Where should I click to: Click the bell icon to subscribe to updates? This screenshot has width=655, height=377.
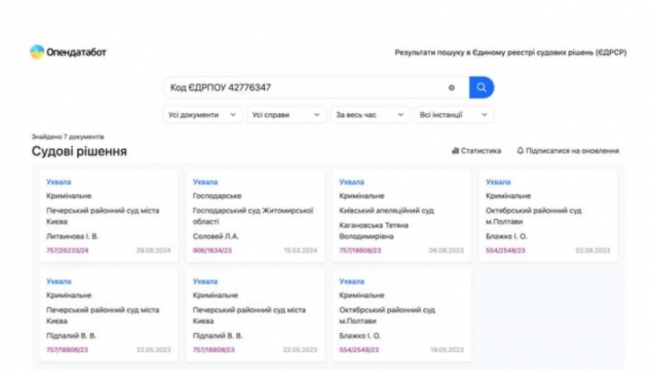tap(520, 151)
